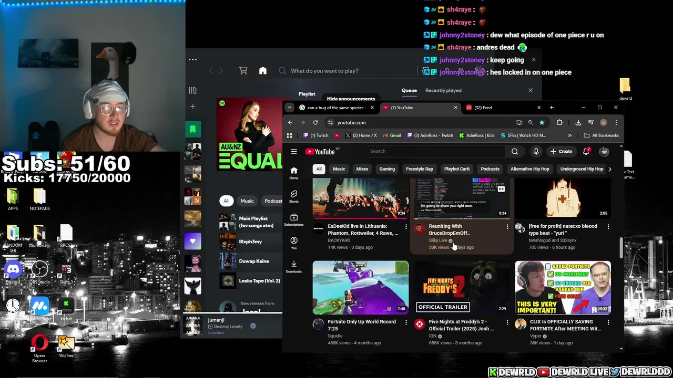The width and height of the screenshot is (673, 378).
Task: Create new Spotify playlist with plus icon
Action: pos(192,107)
